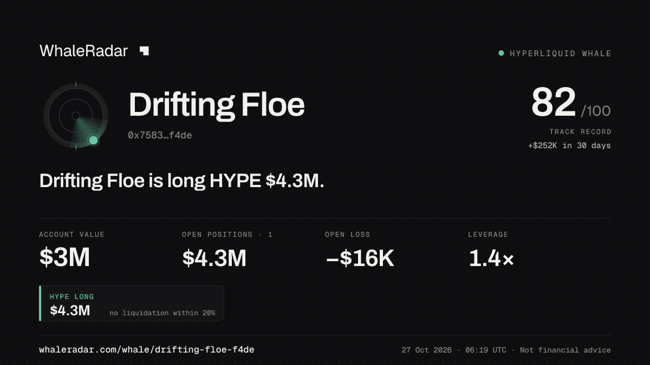Screen dimensions: 650x365
Task: Click the 'Drifting Floe is long HYPE $4.3M.' headline
Action: click(x=182, y=181)
